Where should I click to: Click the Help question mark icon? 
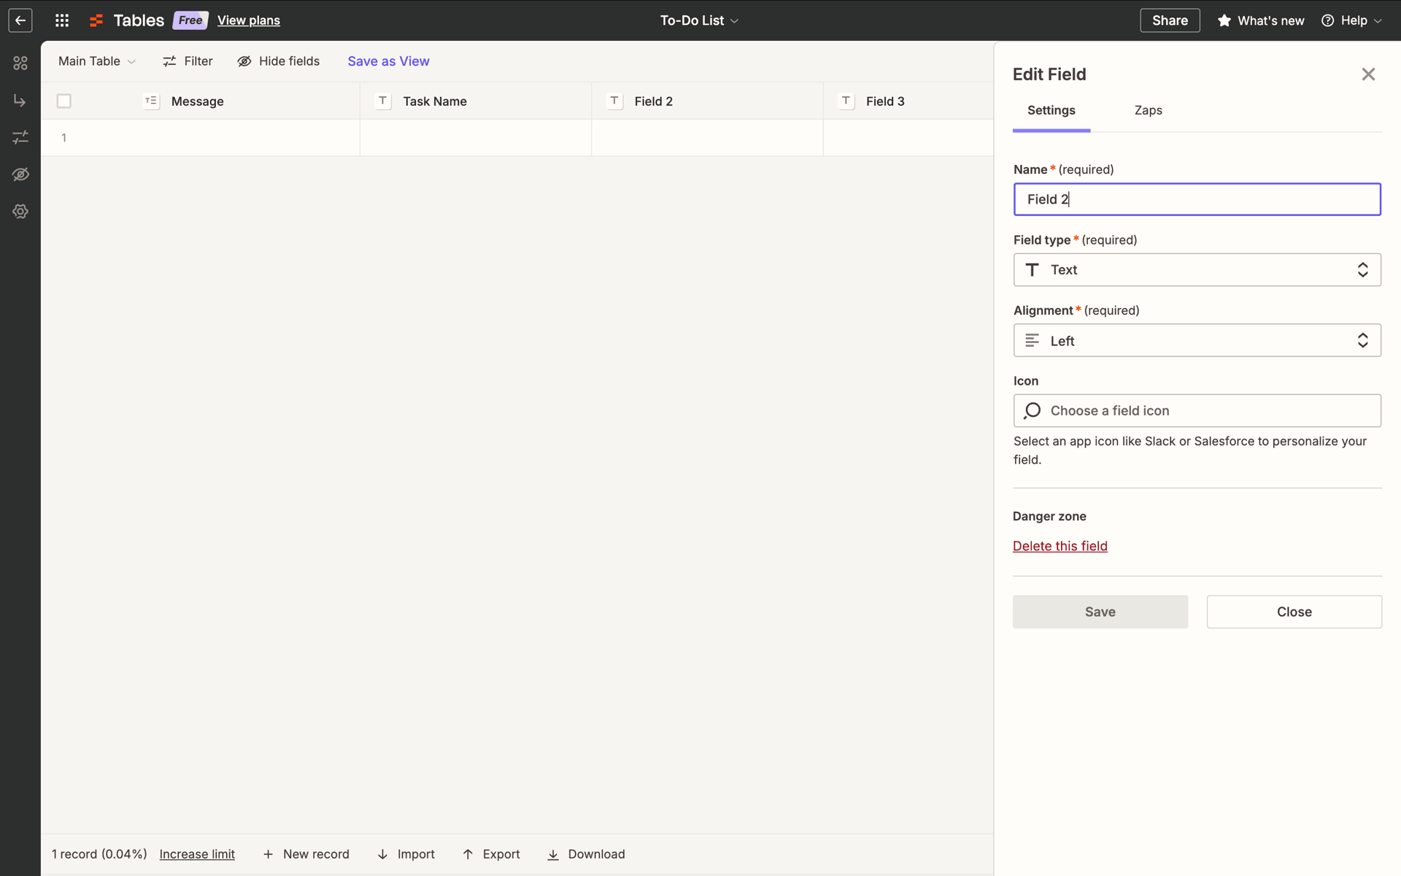pyautogui.click(x=1327, y=20)
